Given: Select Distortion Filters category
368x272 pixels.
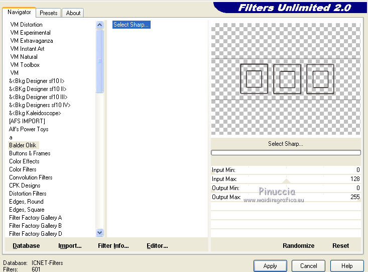Looking at the screenshot, I should [28, 194].
